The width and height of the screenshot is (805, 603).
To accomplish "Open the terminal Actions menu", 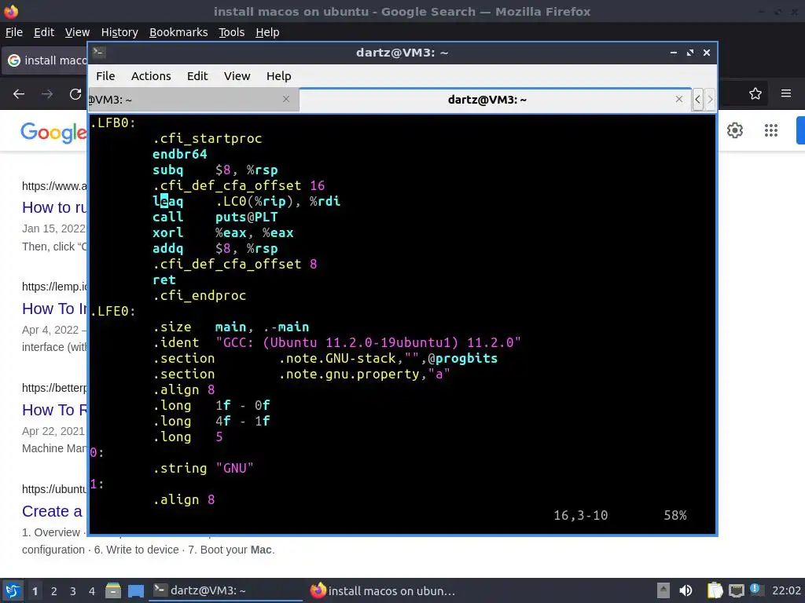I will (x=151, y=76).
